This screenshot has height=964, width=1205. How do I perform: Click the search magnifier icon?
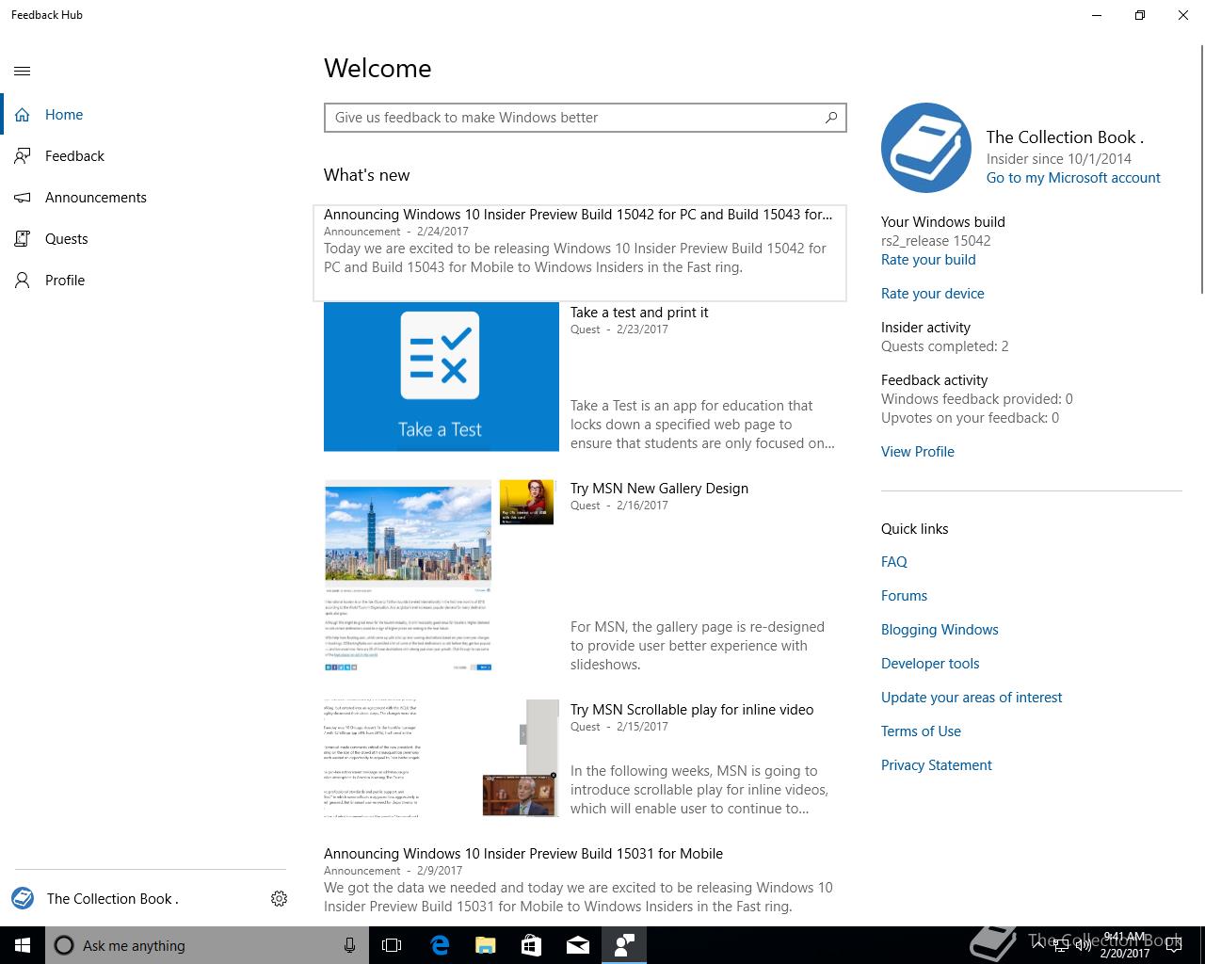831,118
